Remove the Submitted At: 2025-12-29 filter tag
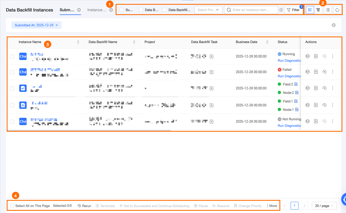The height and width of the screenshot is (213, 346). point(57,25)
